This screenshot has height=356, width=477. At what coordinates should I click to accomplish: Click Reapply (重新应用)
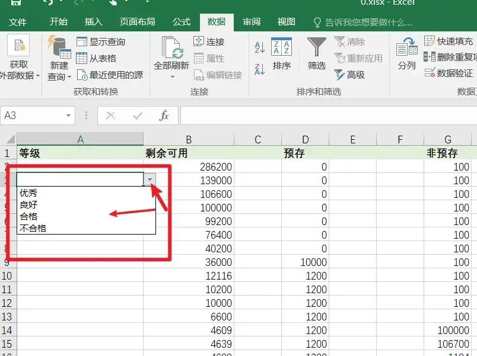pos(358,58)
